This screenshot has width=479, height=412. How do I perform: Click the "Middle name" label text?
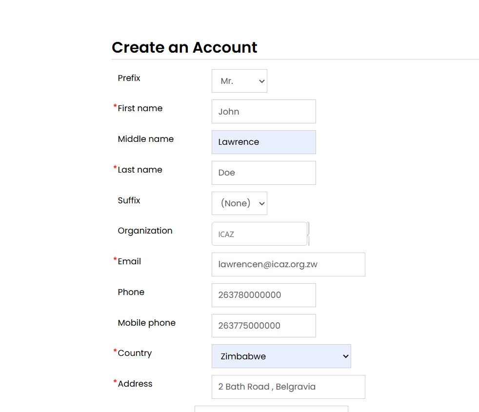pyautogui.click(x=145, y=139)
